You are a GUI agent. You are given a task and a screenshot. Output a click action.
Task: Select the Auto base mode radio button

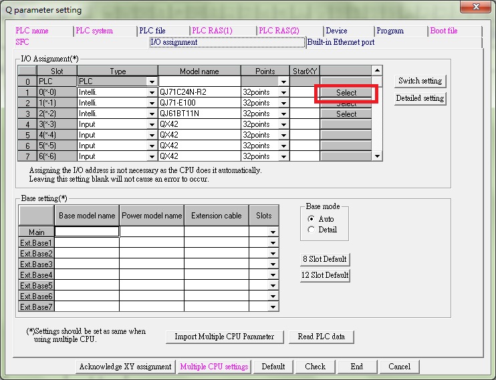pos(311,219)
